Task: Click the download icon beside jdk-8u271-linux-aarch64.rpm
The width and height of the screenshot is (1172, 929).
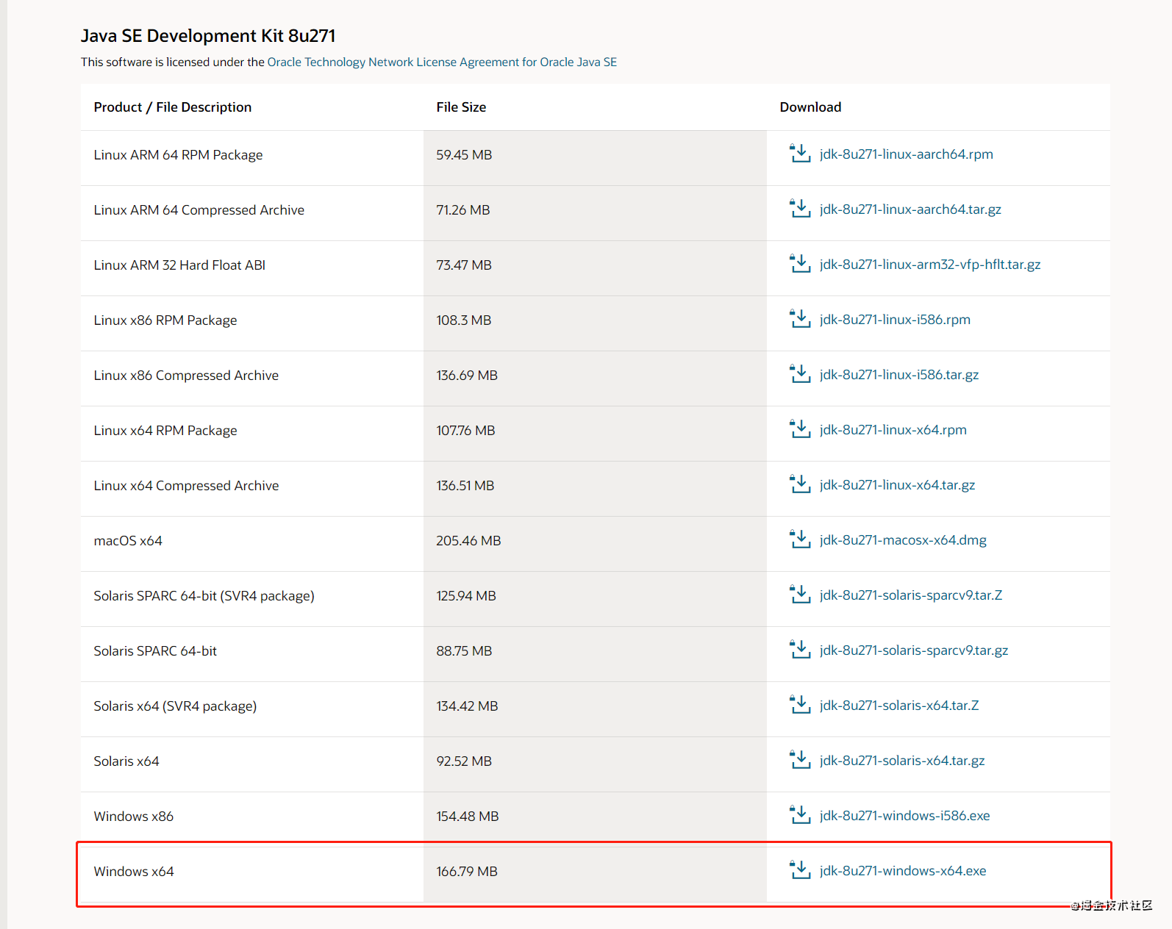Action: [800, 153]
